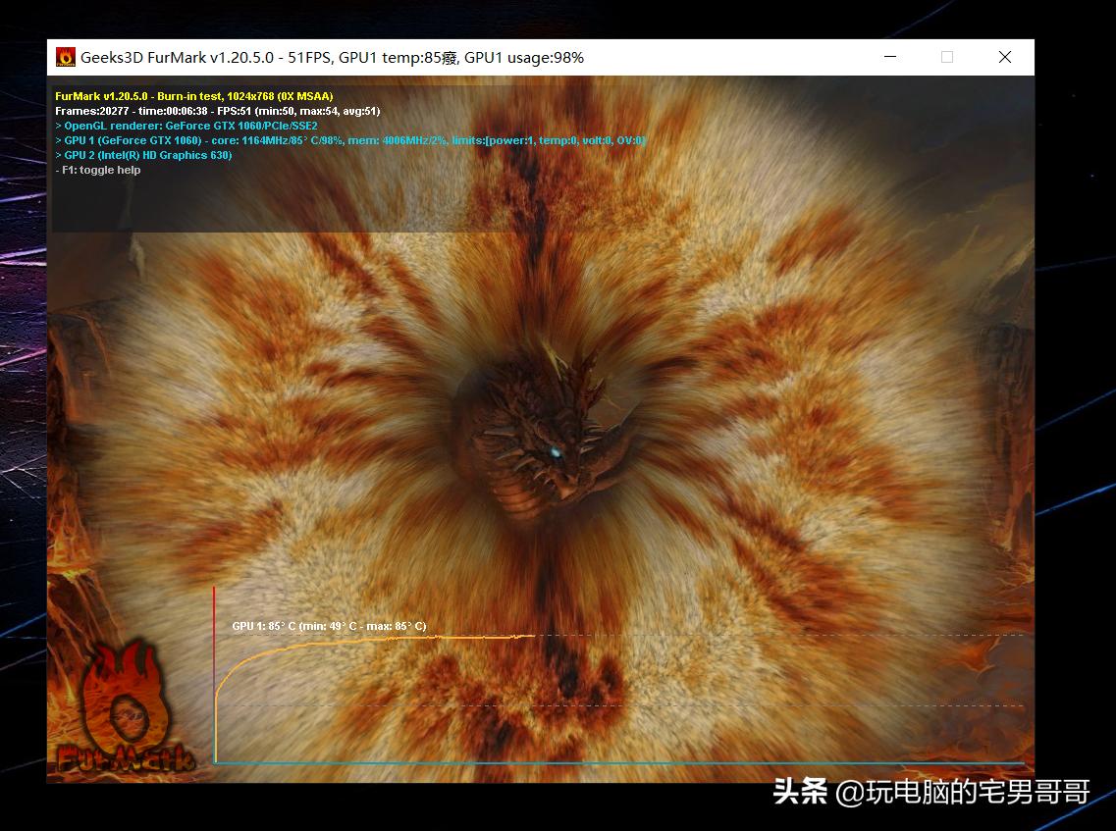Click the GPU 1 GeForce GTX 1060 core info line
Screen dimensions: 1116x831
tap(349, 140)
